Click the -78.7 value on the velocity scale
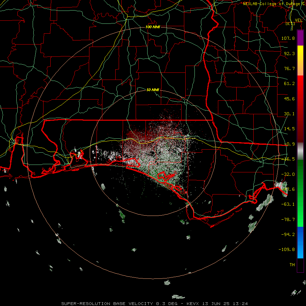 point(288,220)
